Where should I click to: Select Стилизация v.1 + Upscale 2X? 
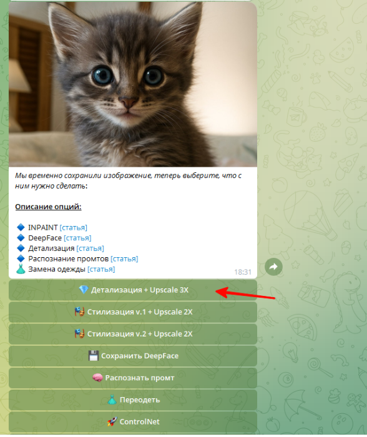point(133,312)
